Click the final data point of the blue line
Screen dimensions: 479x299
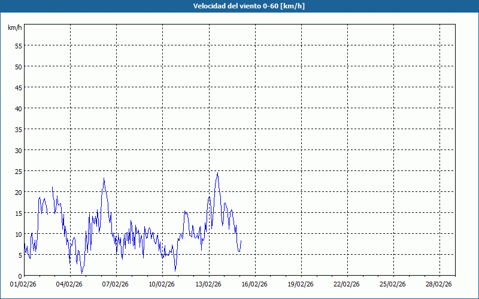click(241, 240)
